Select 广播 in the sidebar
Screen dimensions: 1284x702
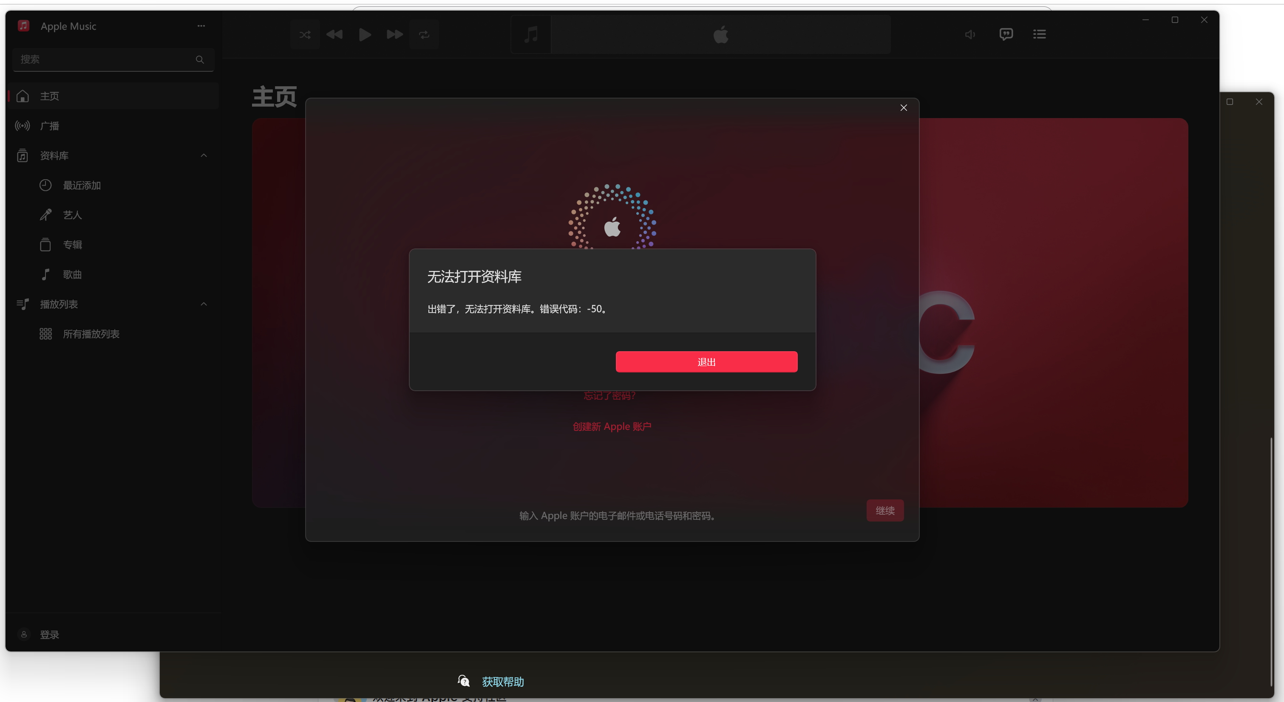coord(50,126)
